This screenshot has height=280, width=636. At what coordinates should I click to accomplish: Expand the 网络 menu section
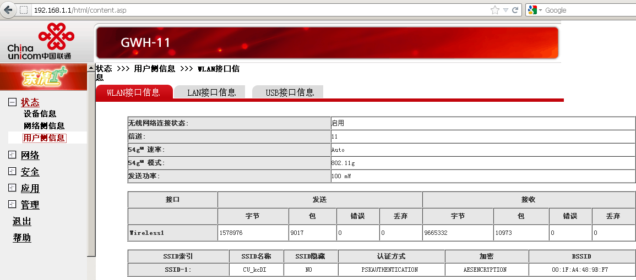pos(12,155)
